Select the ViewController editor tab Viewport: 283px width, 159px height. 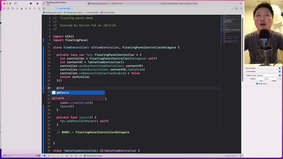click(64, 8)
